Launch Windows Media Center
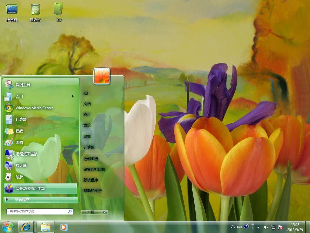The height and width of the screenshot is (233, 310). click(34, 108)
